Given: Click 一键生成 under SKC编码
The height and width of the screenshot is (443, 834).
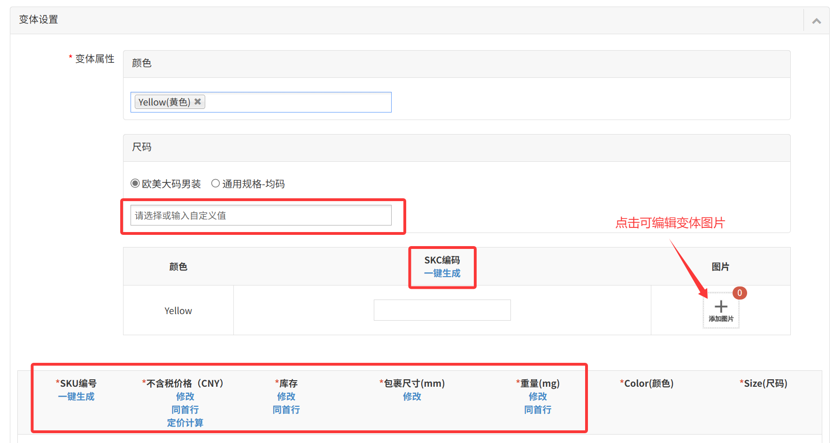Looking at the screenshot, I should (442, 273).
